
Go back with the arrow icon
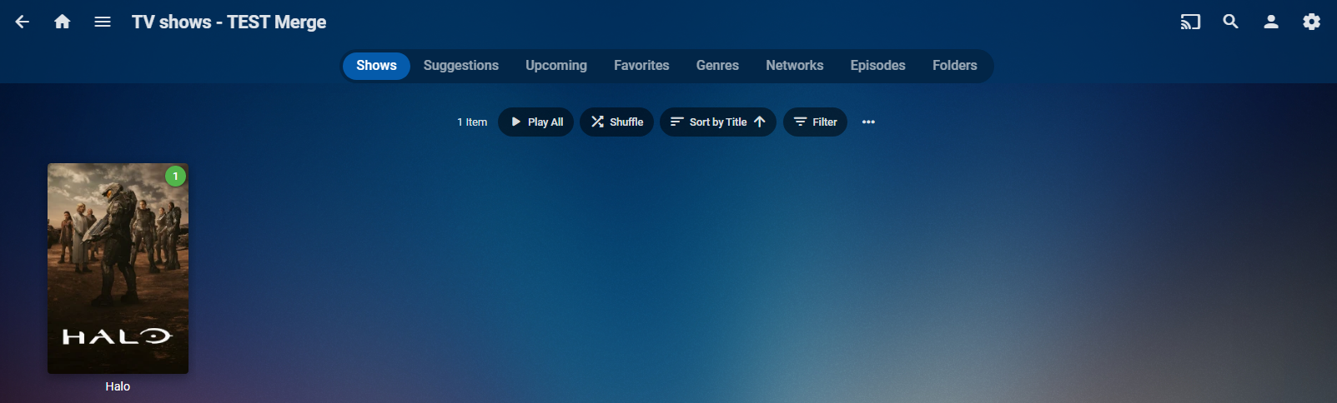(23, 22)
